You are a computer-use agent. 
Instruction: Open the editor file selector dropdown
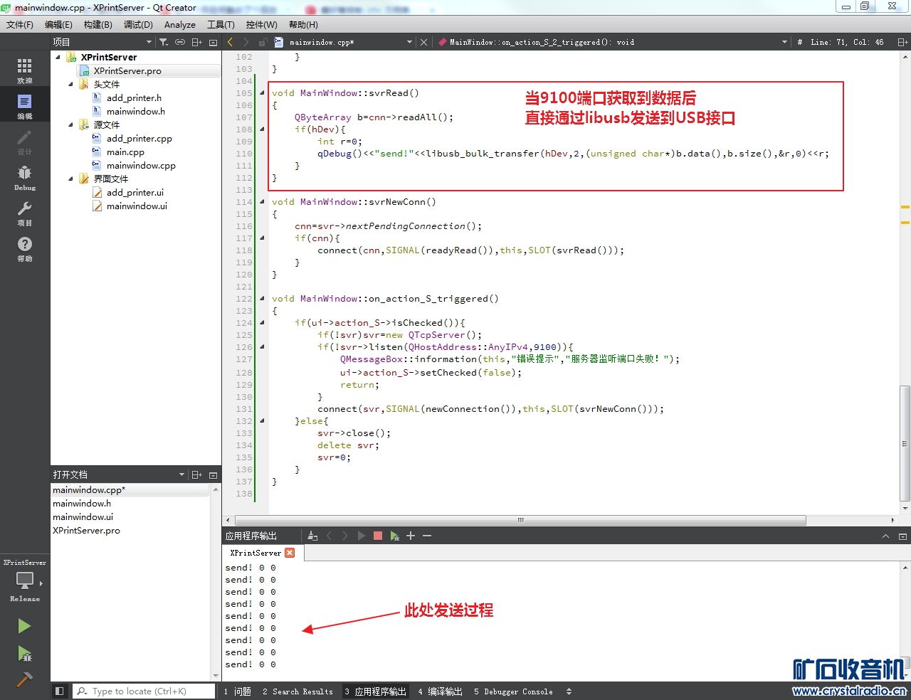point(409,42)
